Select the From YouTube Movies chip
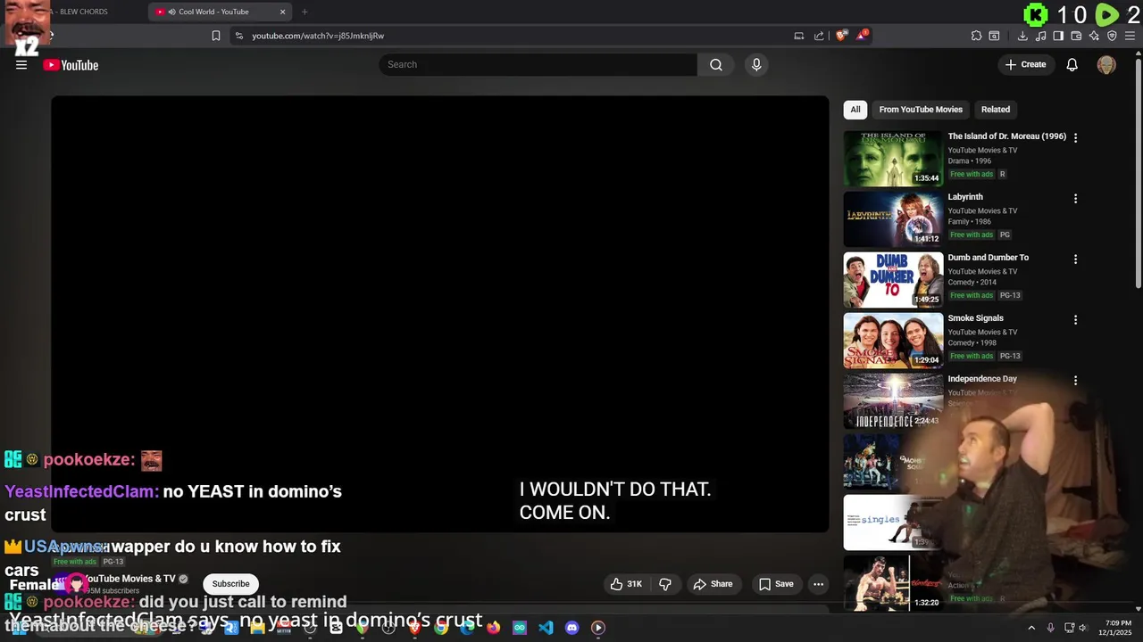 point(921,110)
